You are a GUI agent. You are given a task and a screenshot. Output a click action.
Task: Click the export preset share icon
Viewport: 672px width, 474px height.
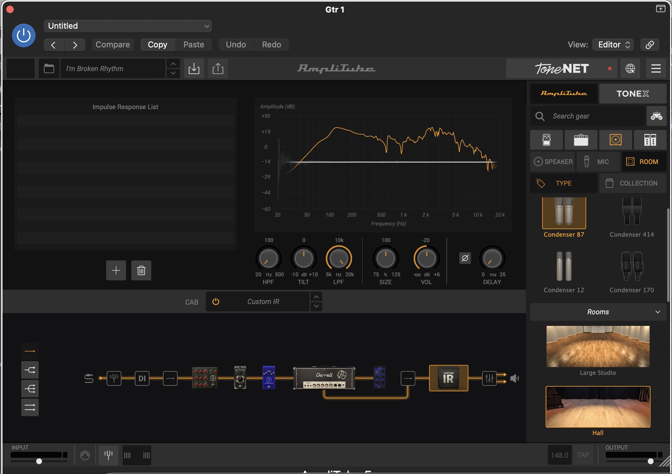tap(218, 69)
